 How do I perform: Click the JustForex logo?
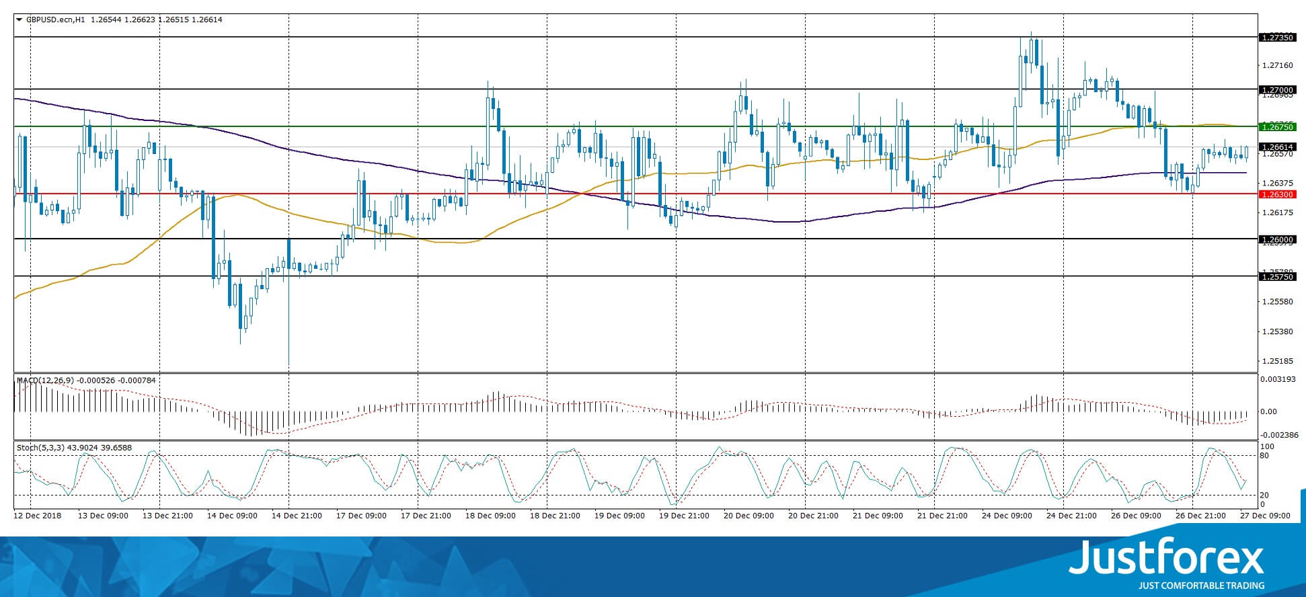(1166, 557)
